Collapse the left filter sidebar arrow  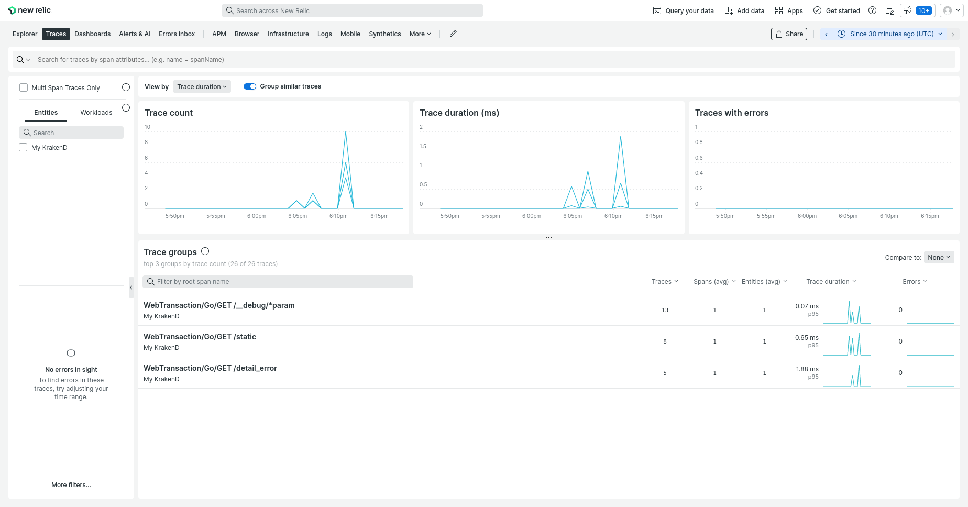(131, 288)
